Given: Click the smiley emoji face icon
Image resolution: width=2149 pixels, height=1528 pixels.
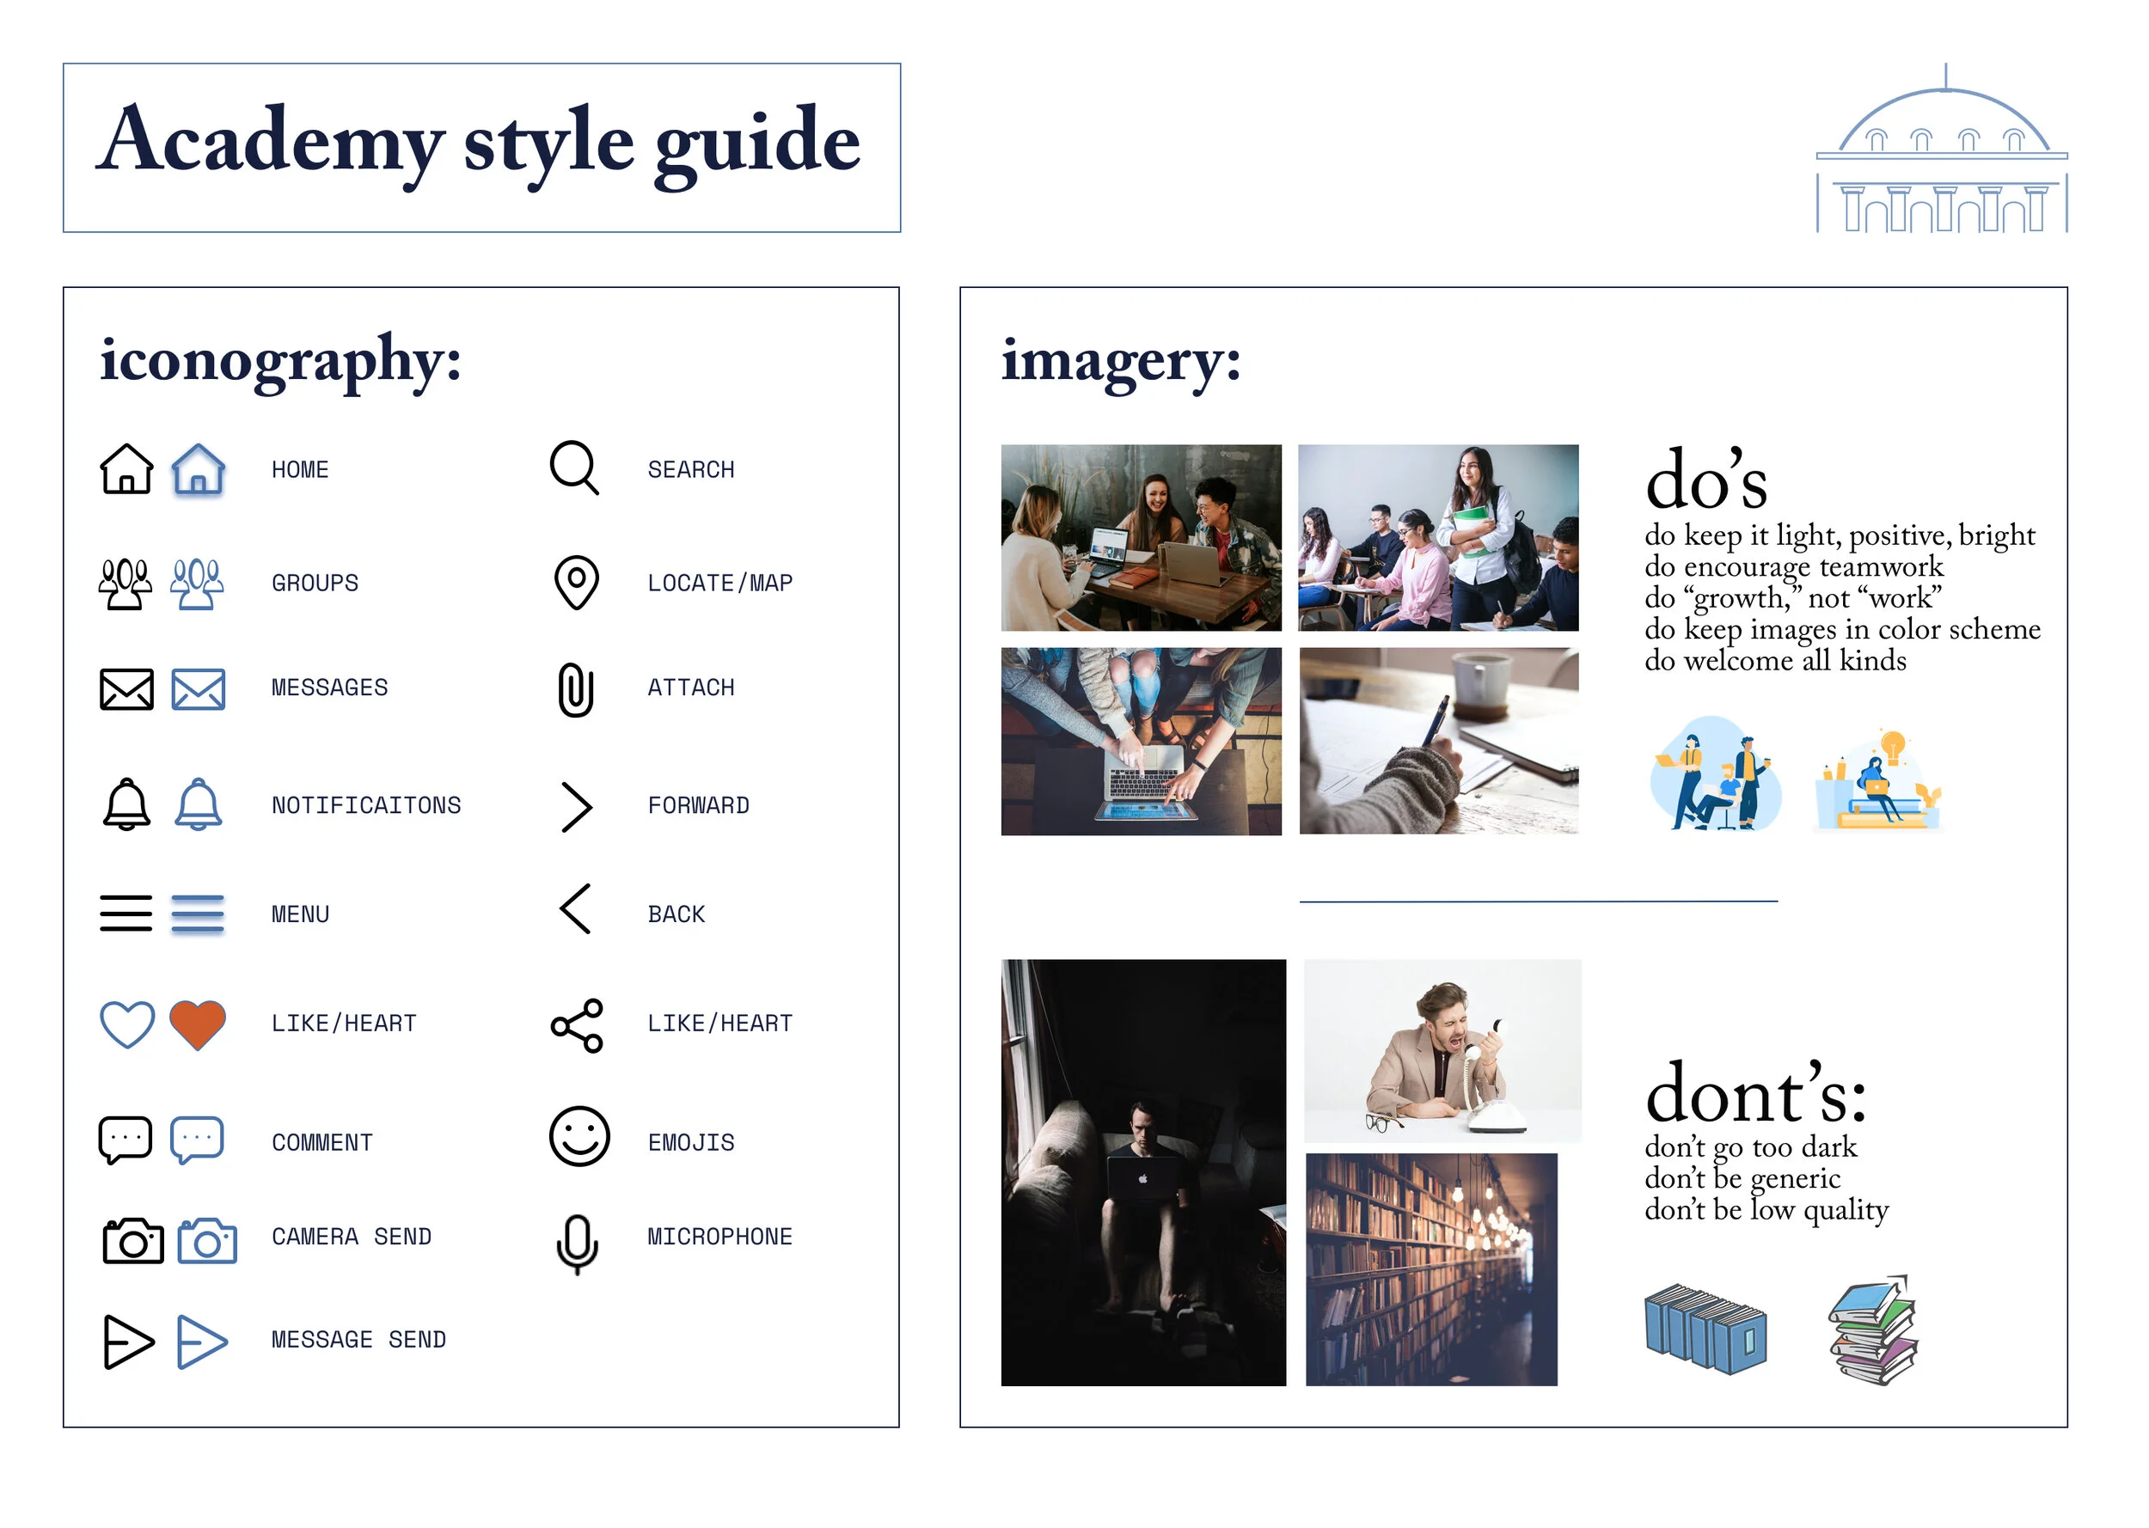Looking at the screenshot, I should coord(579,1137).
